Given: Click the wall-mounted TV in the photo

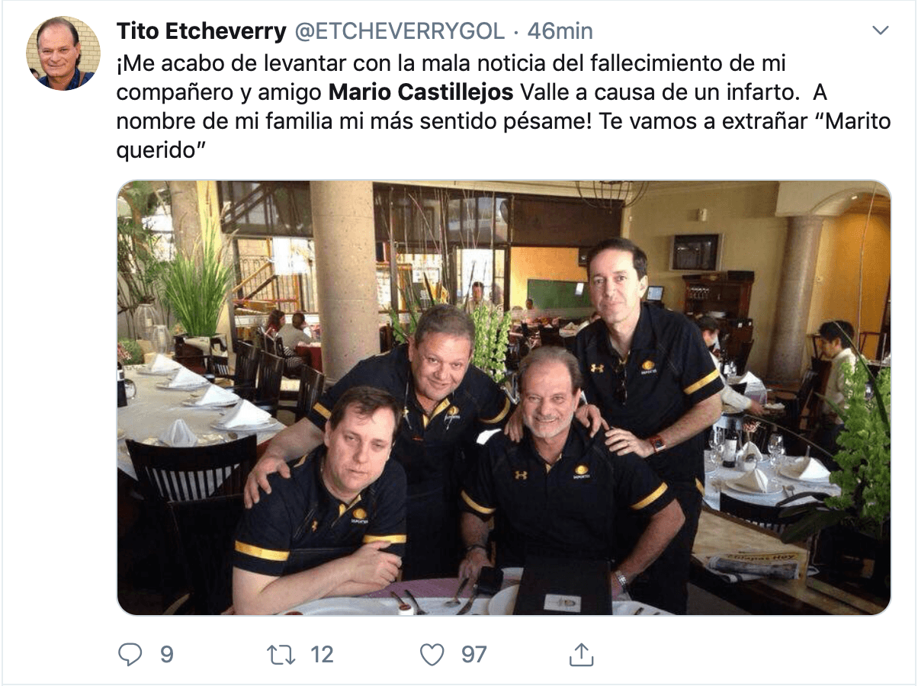Looking at the screenshot, I should pos(695,252).
